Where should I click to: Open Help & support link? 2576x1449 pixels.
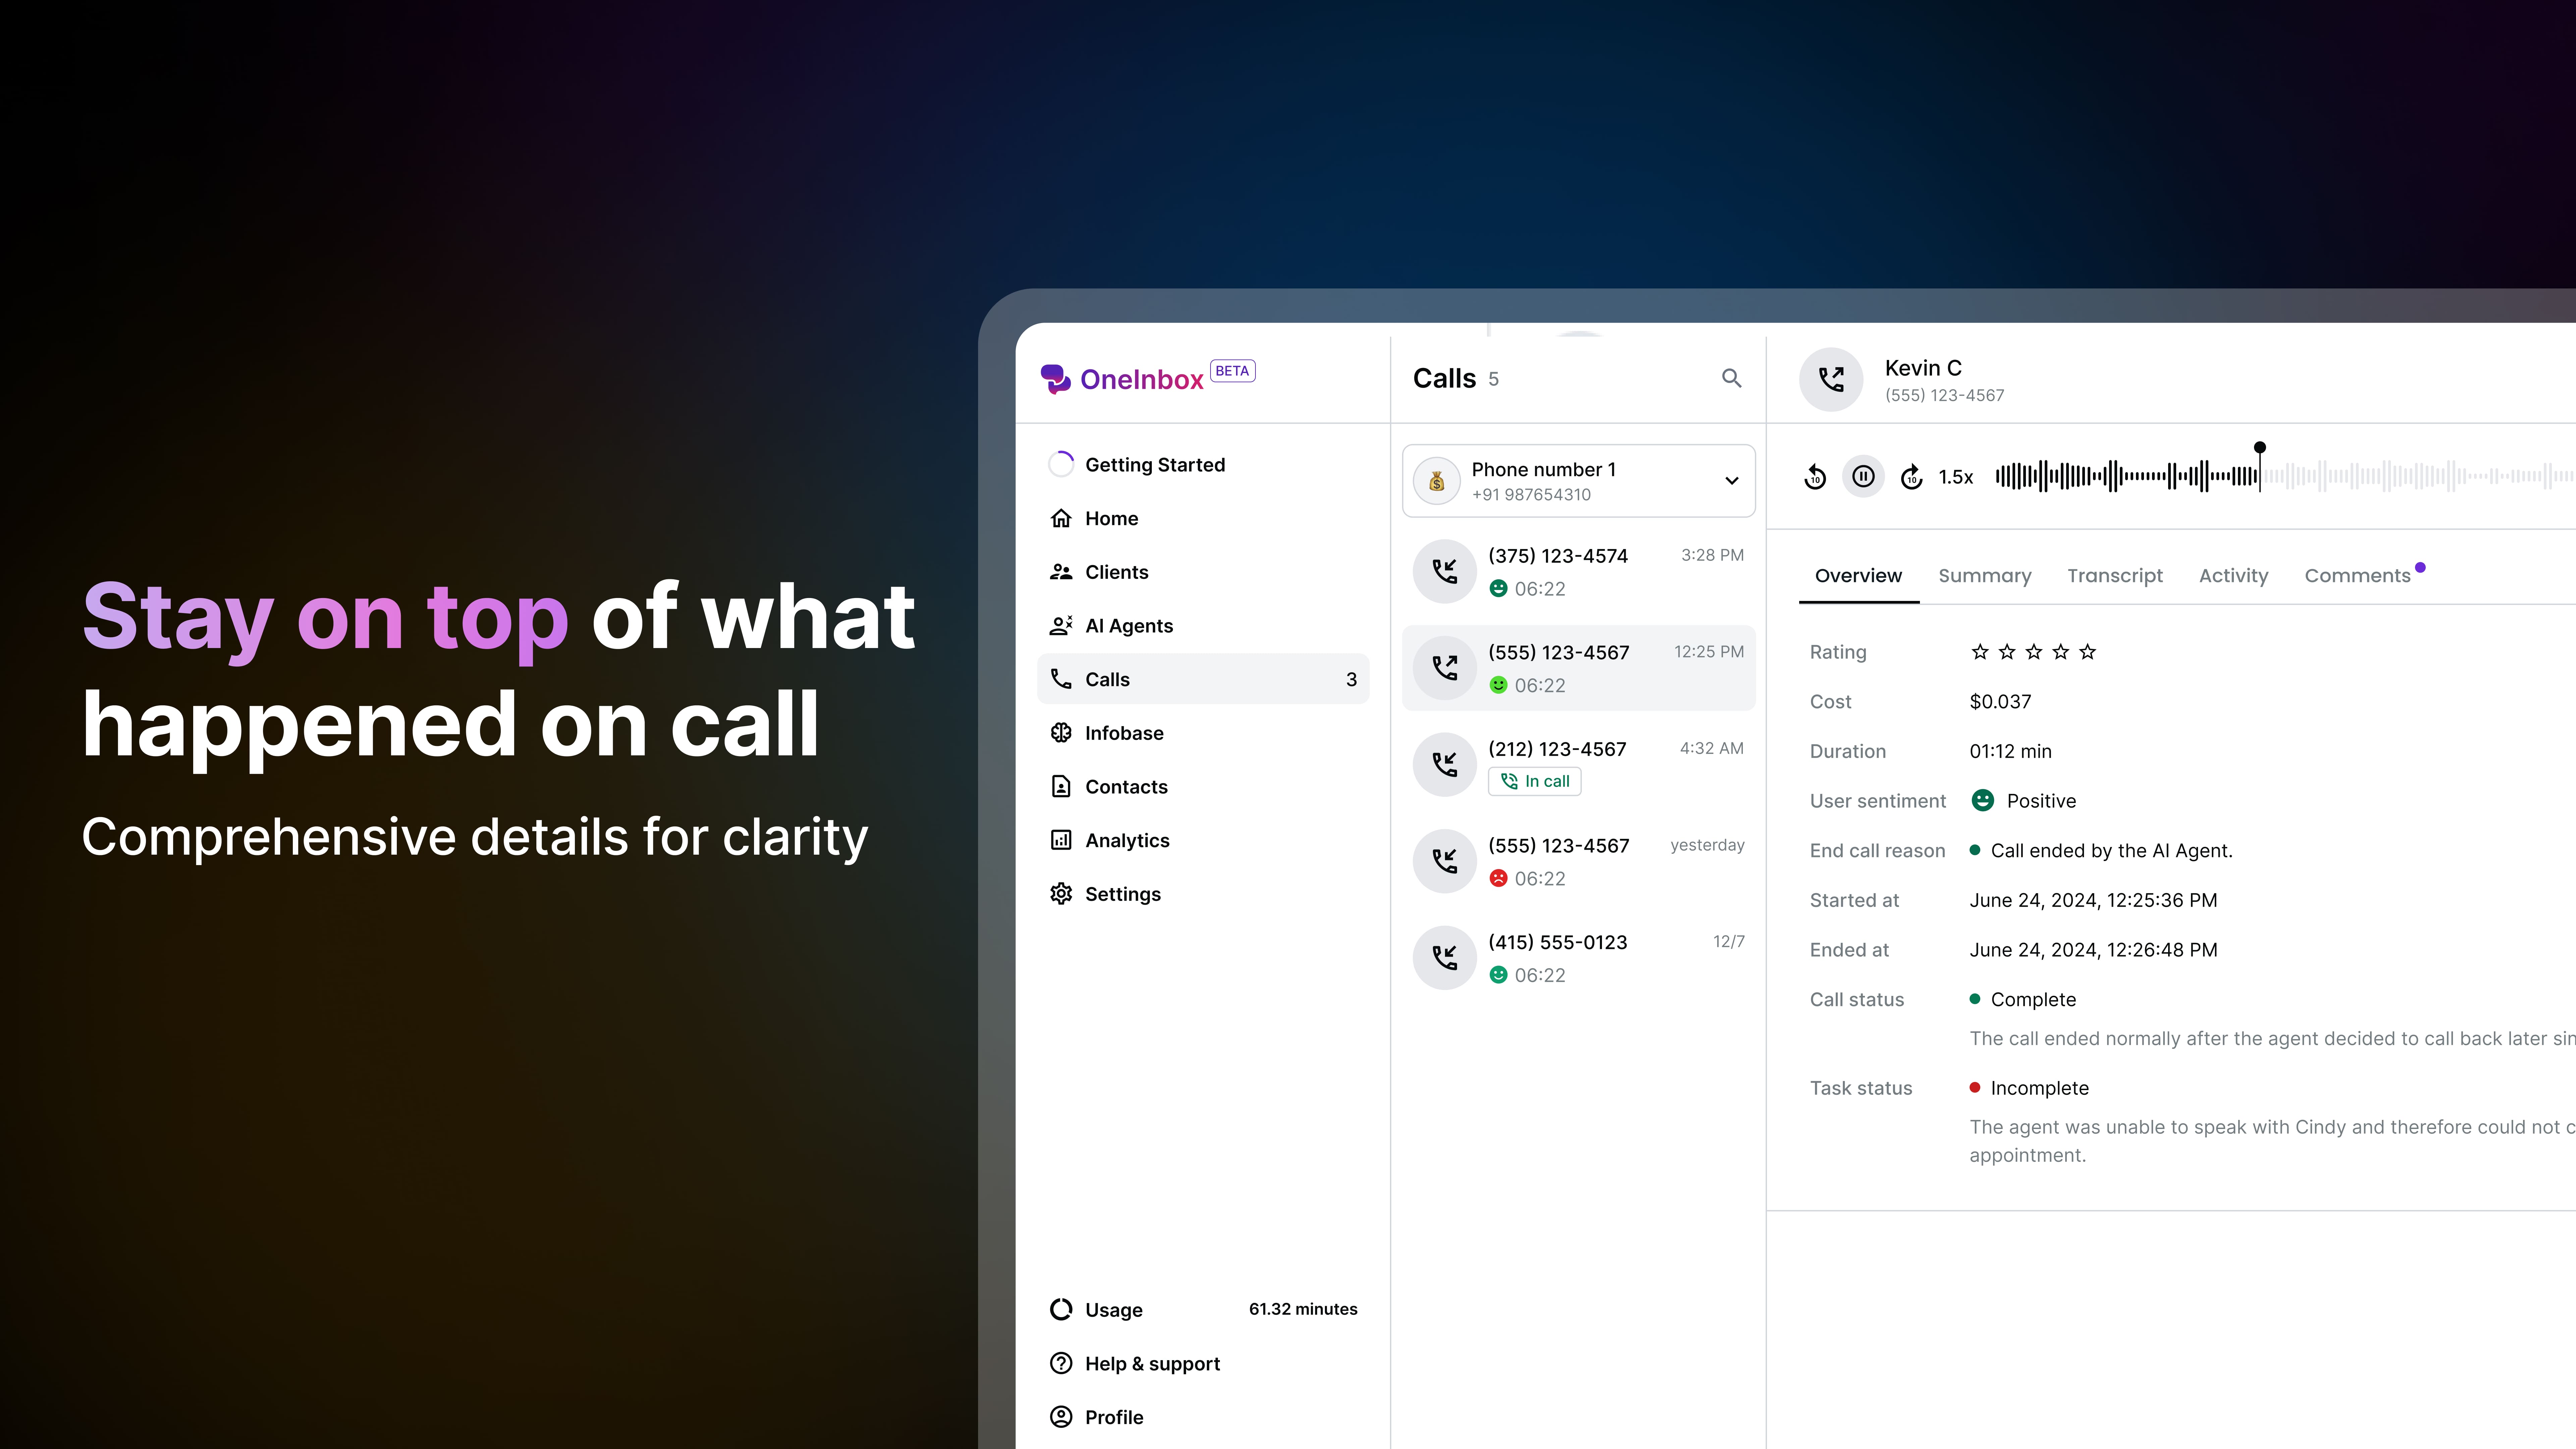pyautogui.click(x=1152, y=1364)
